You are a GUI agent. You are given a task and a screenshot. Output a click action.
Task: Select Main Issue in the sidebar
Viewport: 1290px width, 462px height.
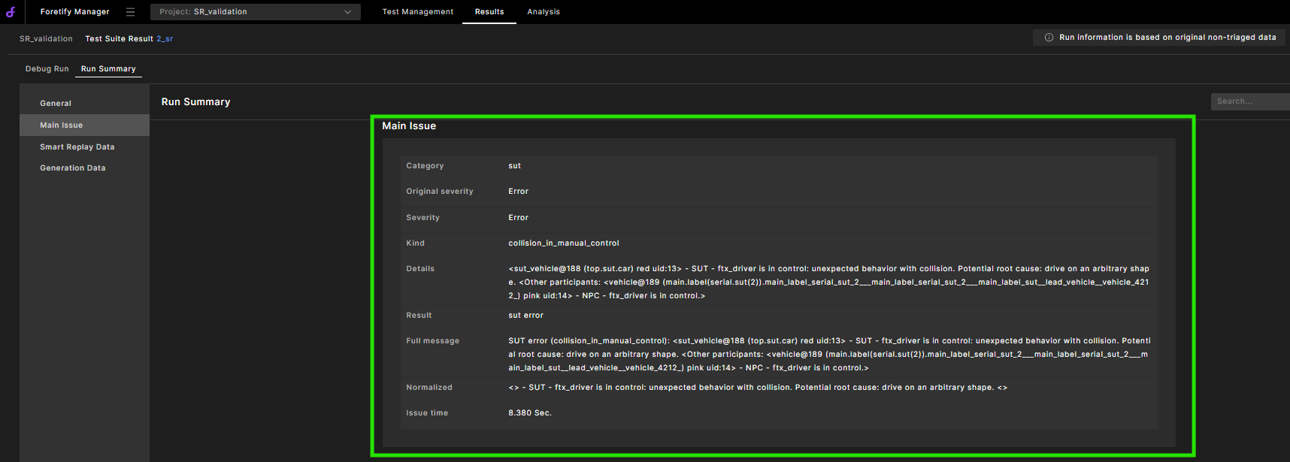[61, 125]
